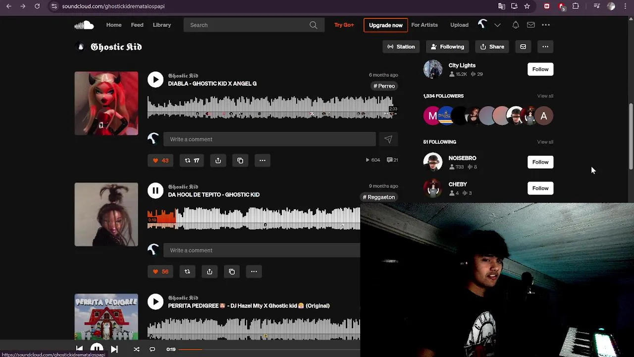Screen dimensions: 634x357
Task: Unlike DIABLA track with 43 likes
Action: 160,160
